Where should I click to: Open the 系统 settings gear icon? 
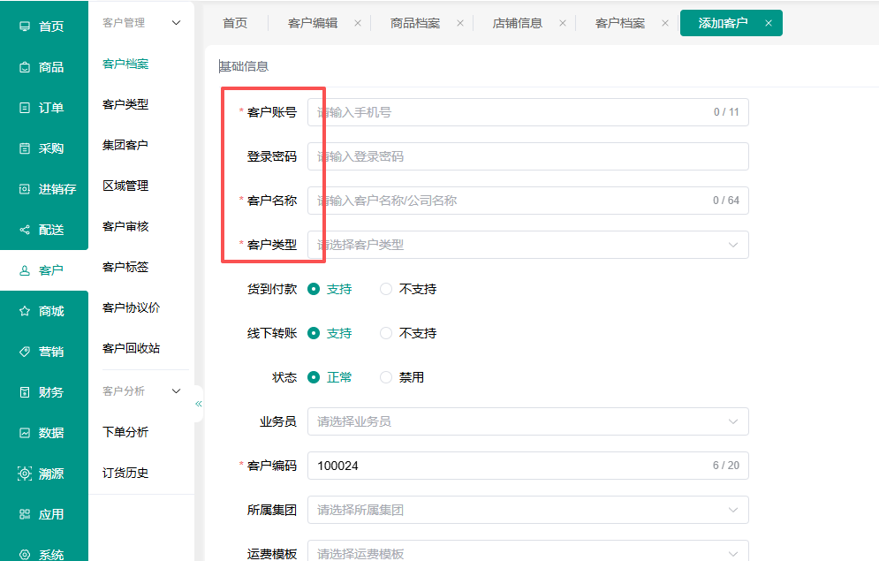click(25, 555)
